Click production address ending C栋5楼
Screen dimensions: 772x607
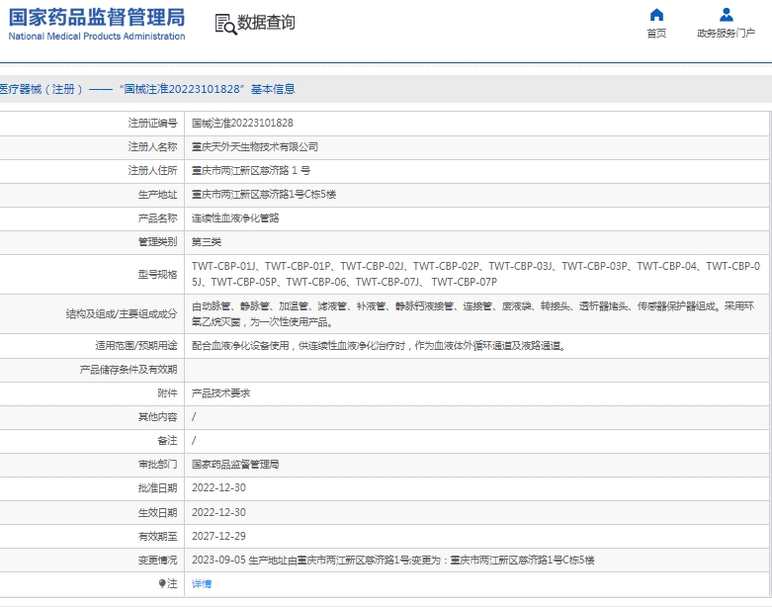[x=264, y=194]
